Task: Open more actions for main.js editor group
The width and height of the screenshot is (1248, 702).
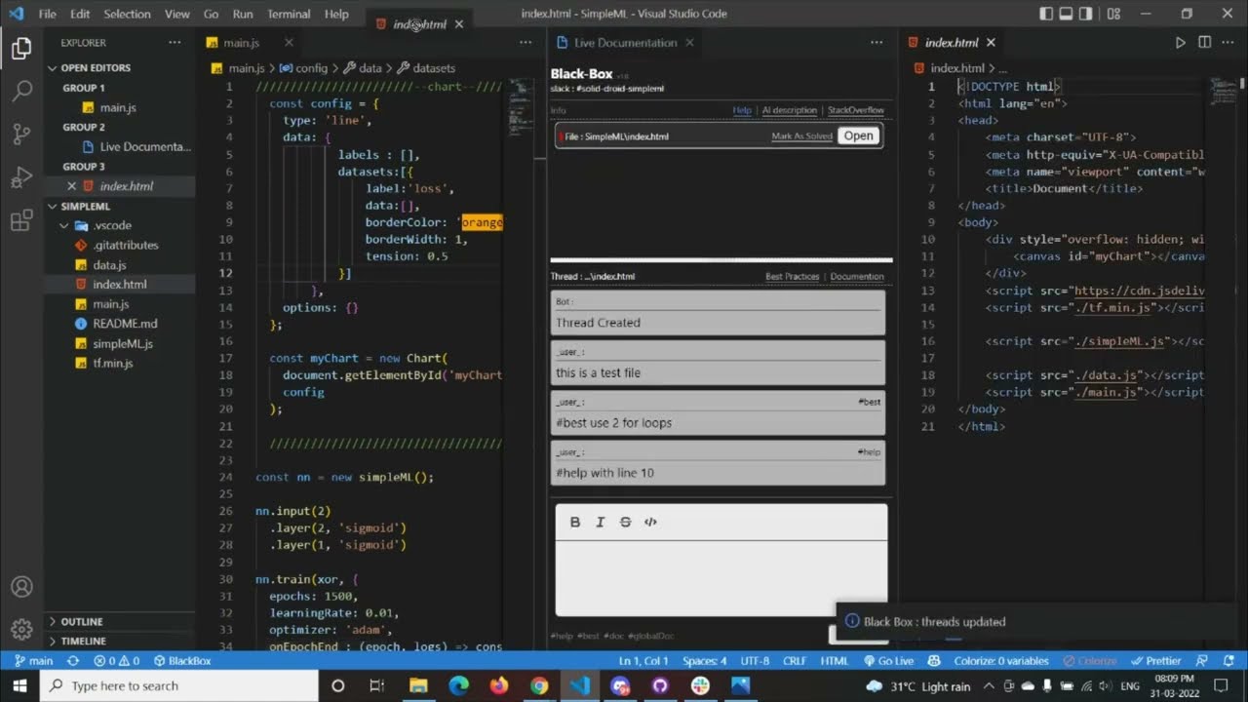Action: point(526,43)
